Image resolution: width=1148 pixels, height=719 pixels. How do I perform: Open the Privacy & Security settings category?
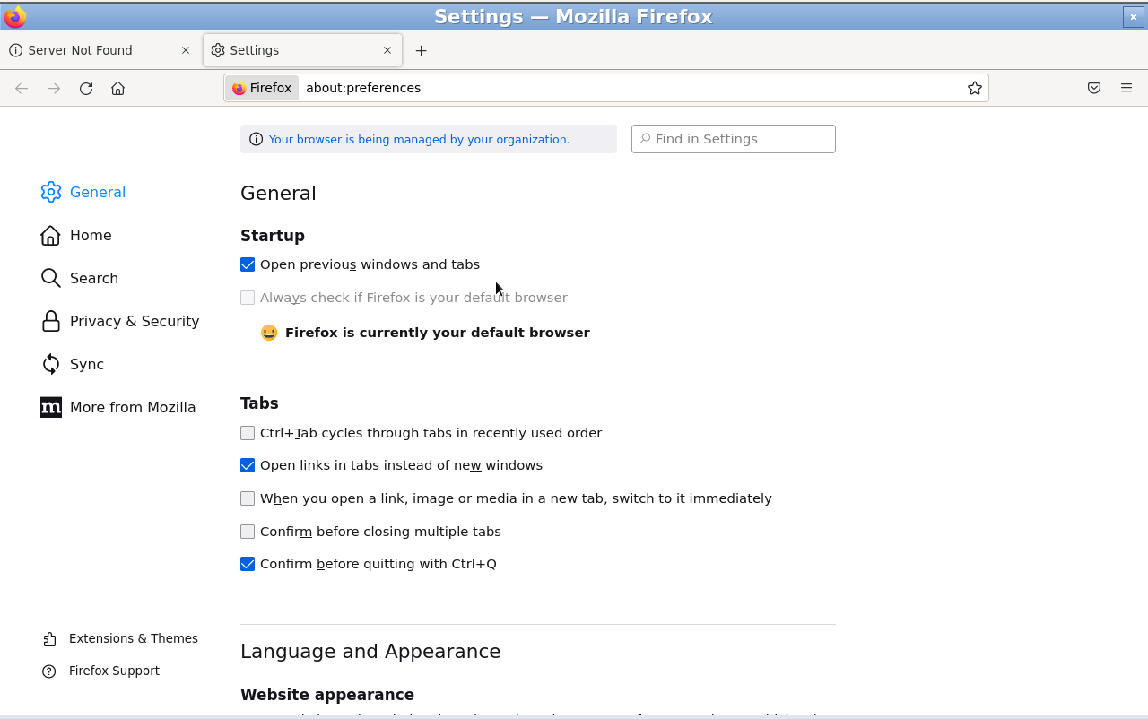pyautogui.click(x=134, y=321)
